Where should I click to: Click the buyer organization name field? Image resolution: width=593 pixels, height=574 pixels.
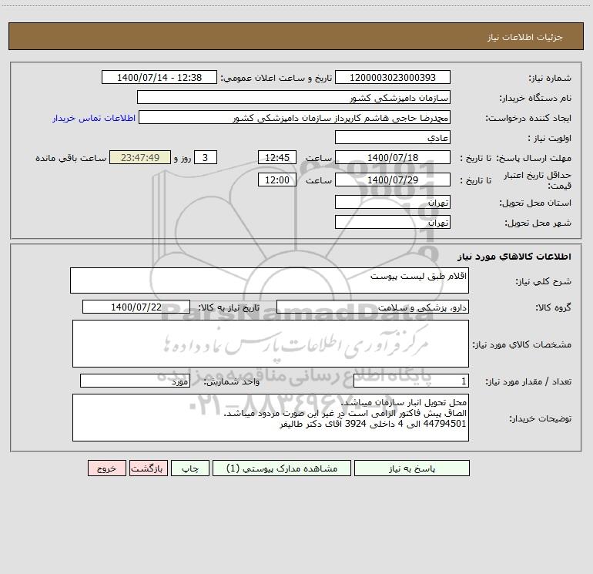pos(293,97)
